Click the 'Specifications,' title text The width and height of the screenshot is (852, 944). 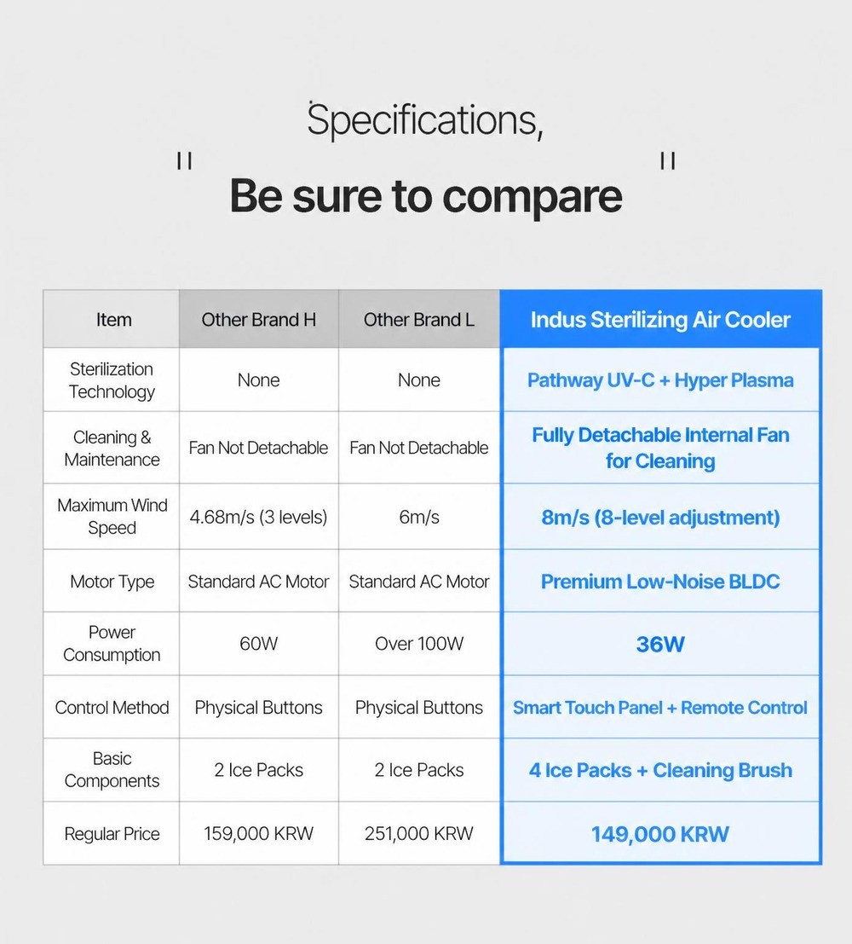click(x=425, y=119)
